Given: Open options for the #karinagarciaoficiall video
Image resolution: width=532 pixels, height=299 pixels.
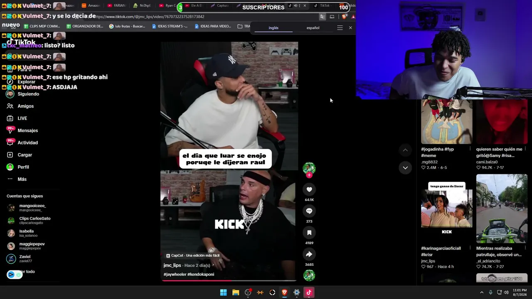Looking at the screenshot, I should click(470, 248).
